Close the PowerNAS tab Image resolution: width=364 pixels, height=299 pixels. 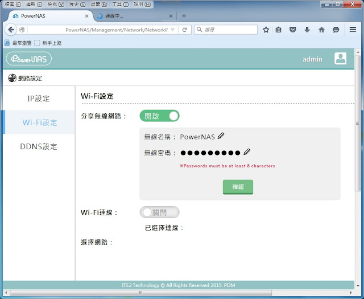(x=86, y=16)
